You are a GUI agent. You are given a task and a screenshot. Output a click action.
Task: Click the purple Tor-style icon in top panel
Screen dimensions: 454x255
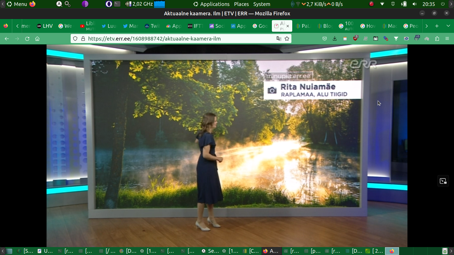(x=85, y=4)
